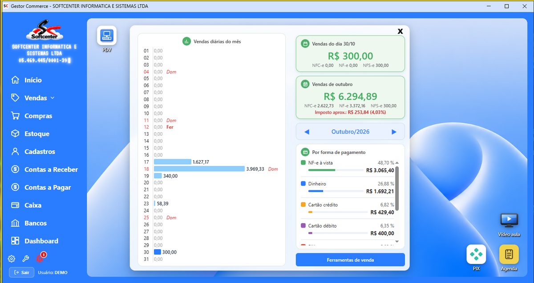Click the calendar icon beside Vendas do dia 30/10
Viewport: 534px width, 283px height.
(305, 44)
